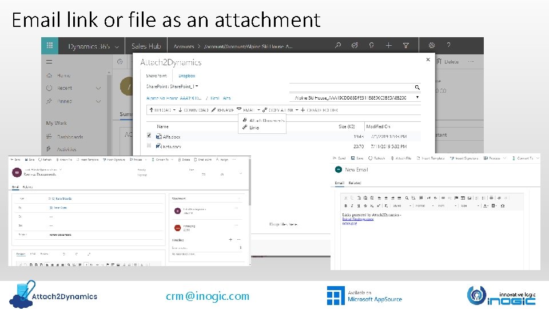
Task: Click Insert Template in New Email toolbar
Action: click(x=431, y=158)
